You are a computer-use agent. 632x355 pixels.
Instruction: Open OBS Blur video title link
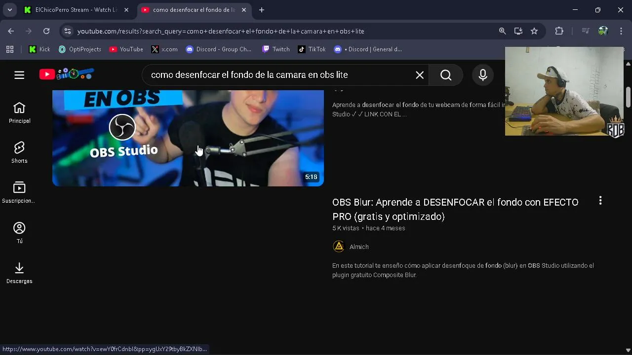(x=455, y=209)
